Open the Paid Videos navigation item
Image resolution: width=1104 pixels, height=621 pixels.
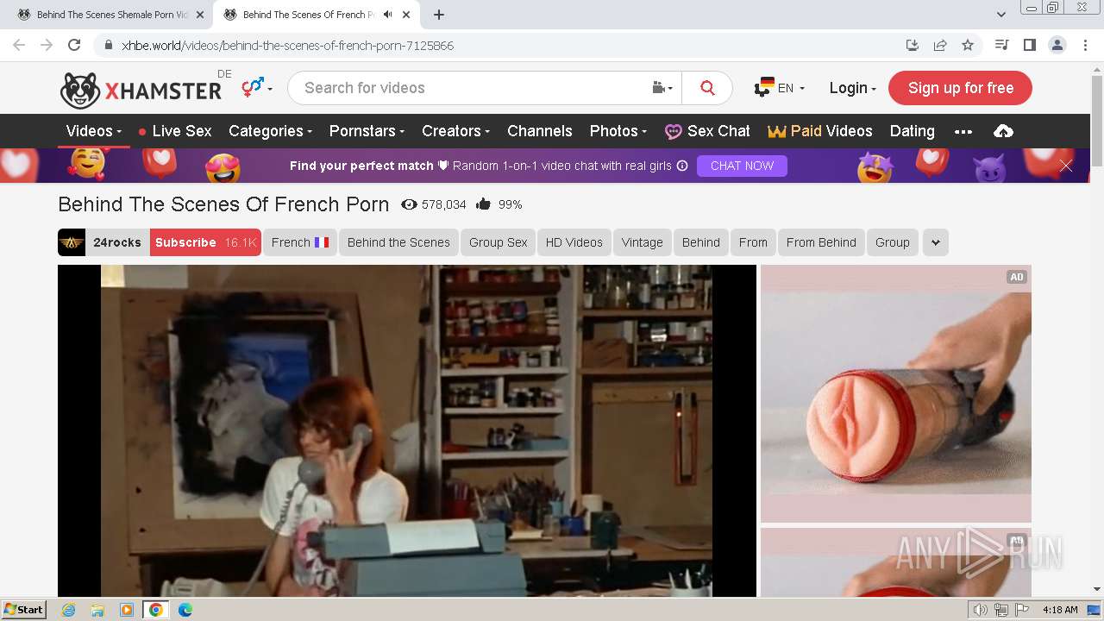point(820,131)
